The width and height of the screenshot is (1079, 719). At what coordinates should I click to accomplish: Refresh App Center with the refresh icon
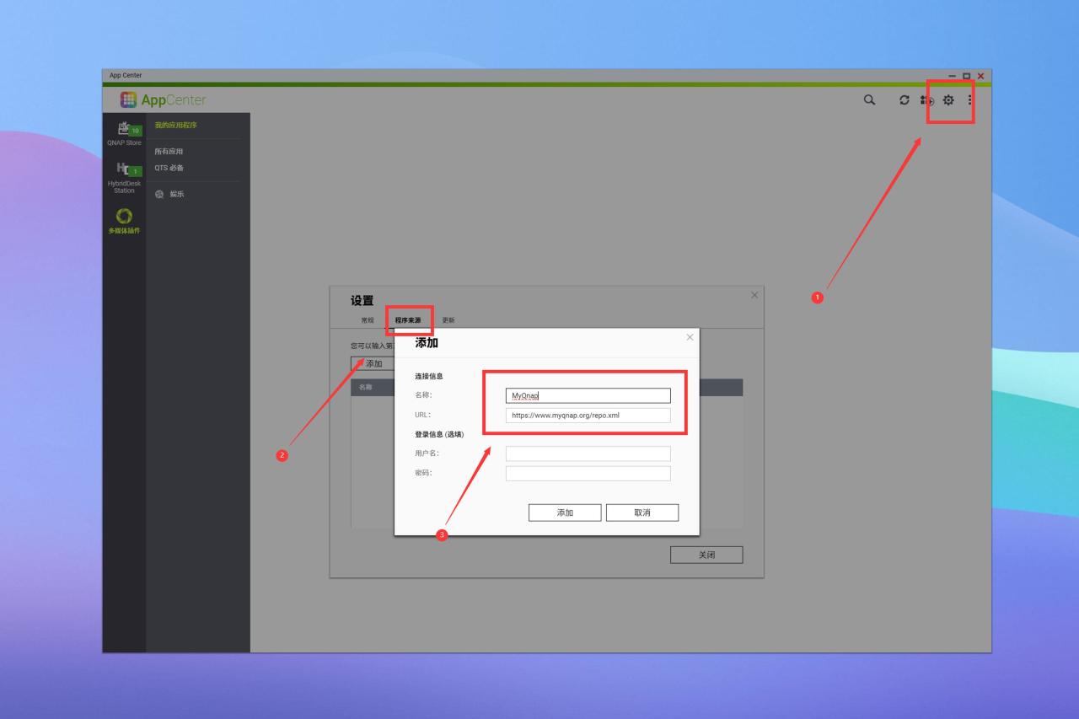905,100
